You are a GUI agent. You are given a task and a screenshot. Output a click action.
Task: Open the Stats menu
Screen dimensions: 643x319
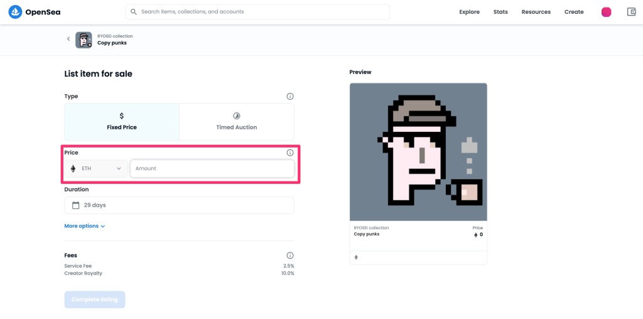[500, 12]
